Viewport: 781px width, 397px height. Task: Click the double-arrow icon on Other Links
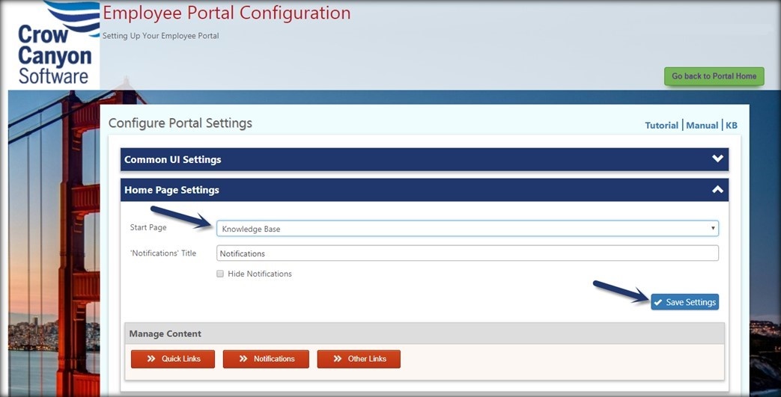point(338,359)
